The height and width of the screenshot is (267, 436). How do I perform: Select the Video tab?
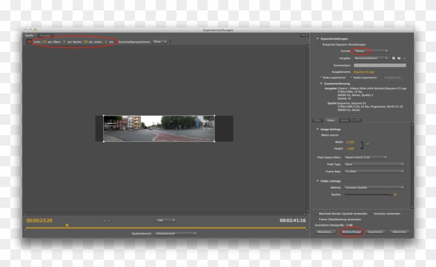point(331,121)
